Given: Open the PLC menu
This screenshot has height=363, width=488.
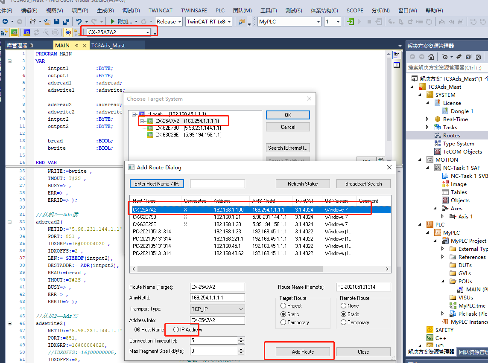Looking at the screenshot, I should (220, 10).
